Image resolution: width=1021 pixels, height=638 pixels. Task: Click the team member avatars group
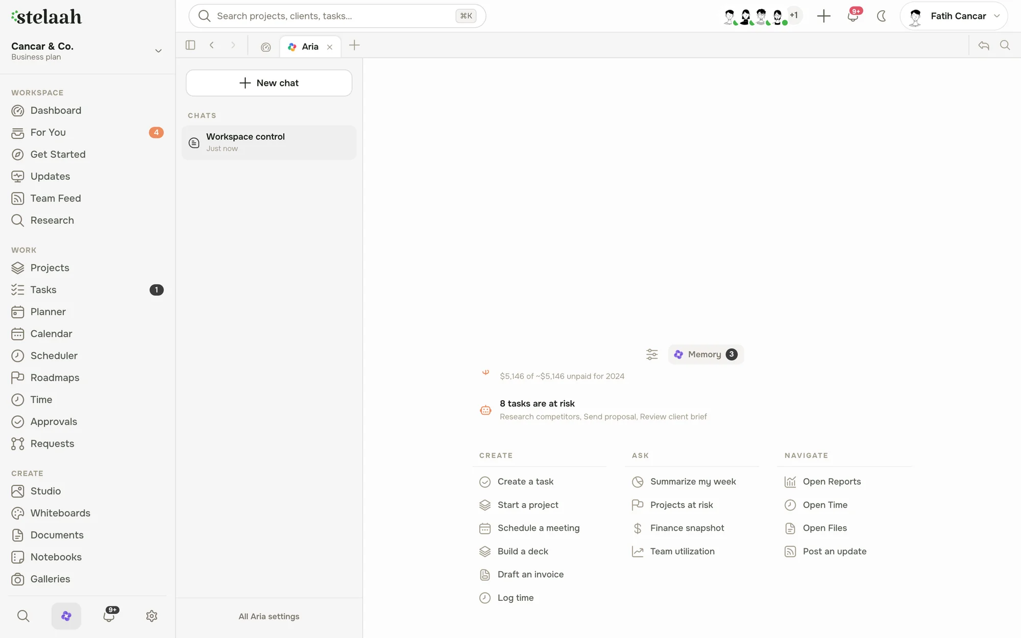762,16
